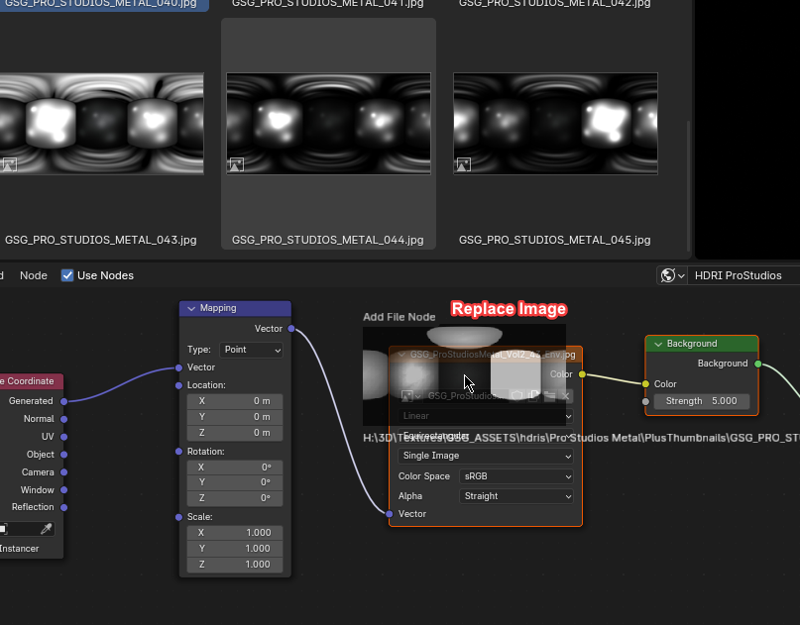The image size is (800, 625).
Task: Click the Mapping Location X field
Action: pyautogui.click(x=235, y=401)
